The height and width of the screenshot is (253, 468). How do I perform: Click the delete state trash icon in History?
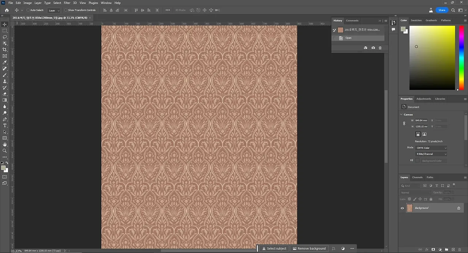click(x=380, y=48)
